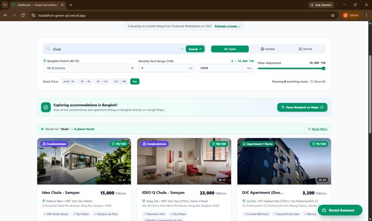Click Reset All filters

318,81
